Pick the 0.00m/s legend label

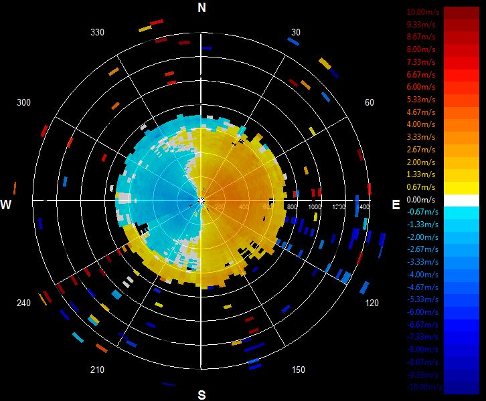click(x=421, y=200)
